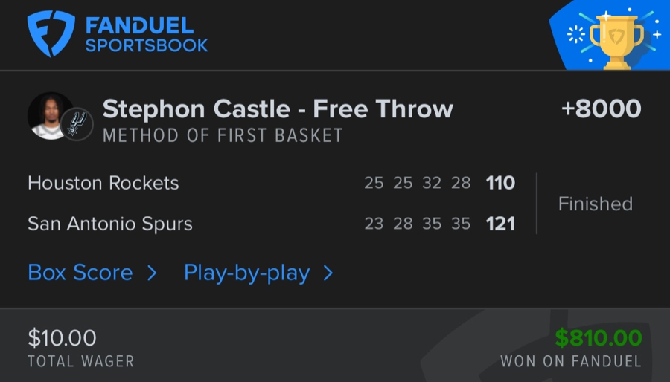Expand the Box Score chevron arrow
The width and height of the screenshot is (670, 382).
click(152, 273)
